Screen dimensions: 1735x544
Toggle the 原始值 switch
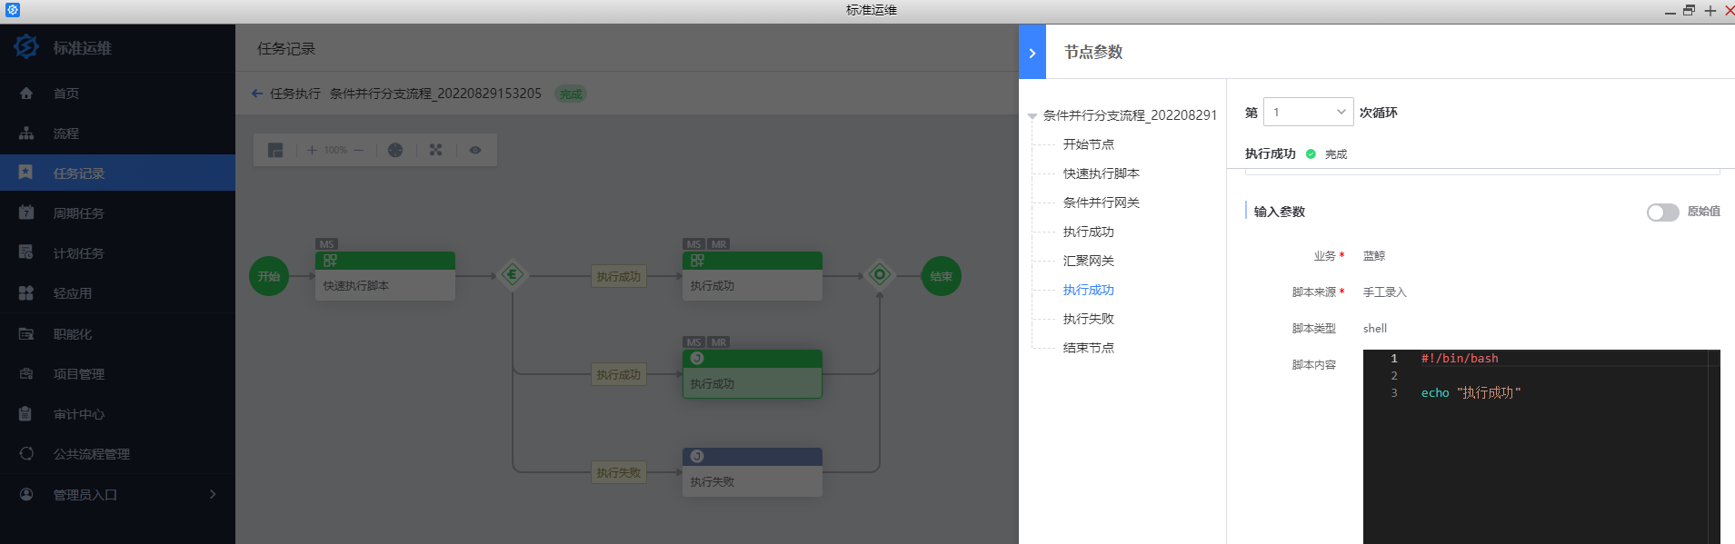pos(1663,212)
